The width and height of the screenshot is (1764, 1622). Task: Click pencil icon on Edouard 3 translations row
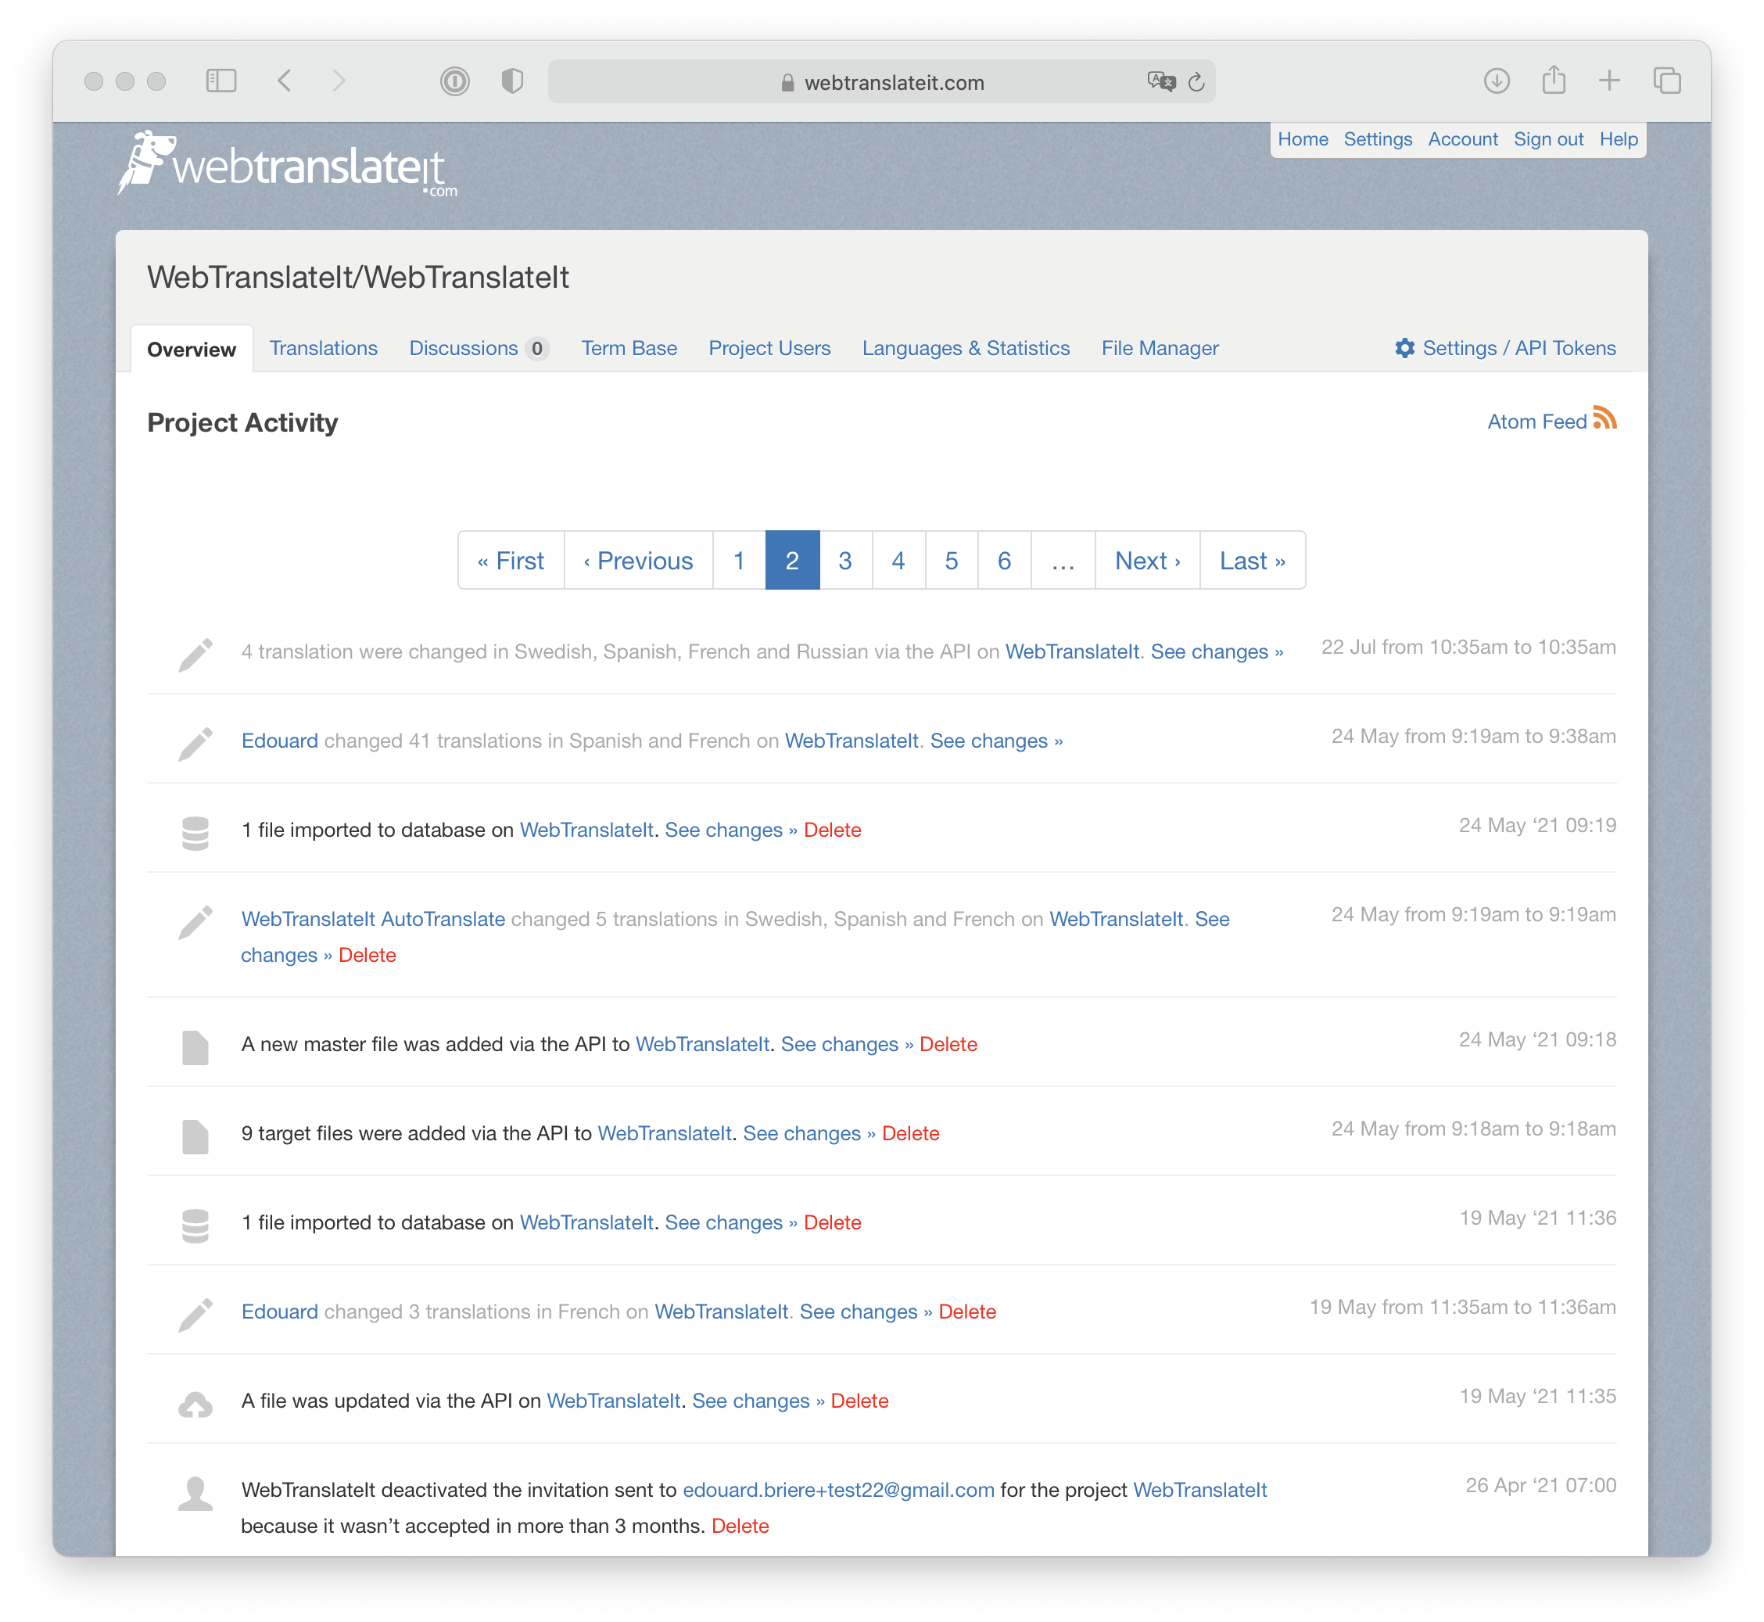coord(195,1315)
